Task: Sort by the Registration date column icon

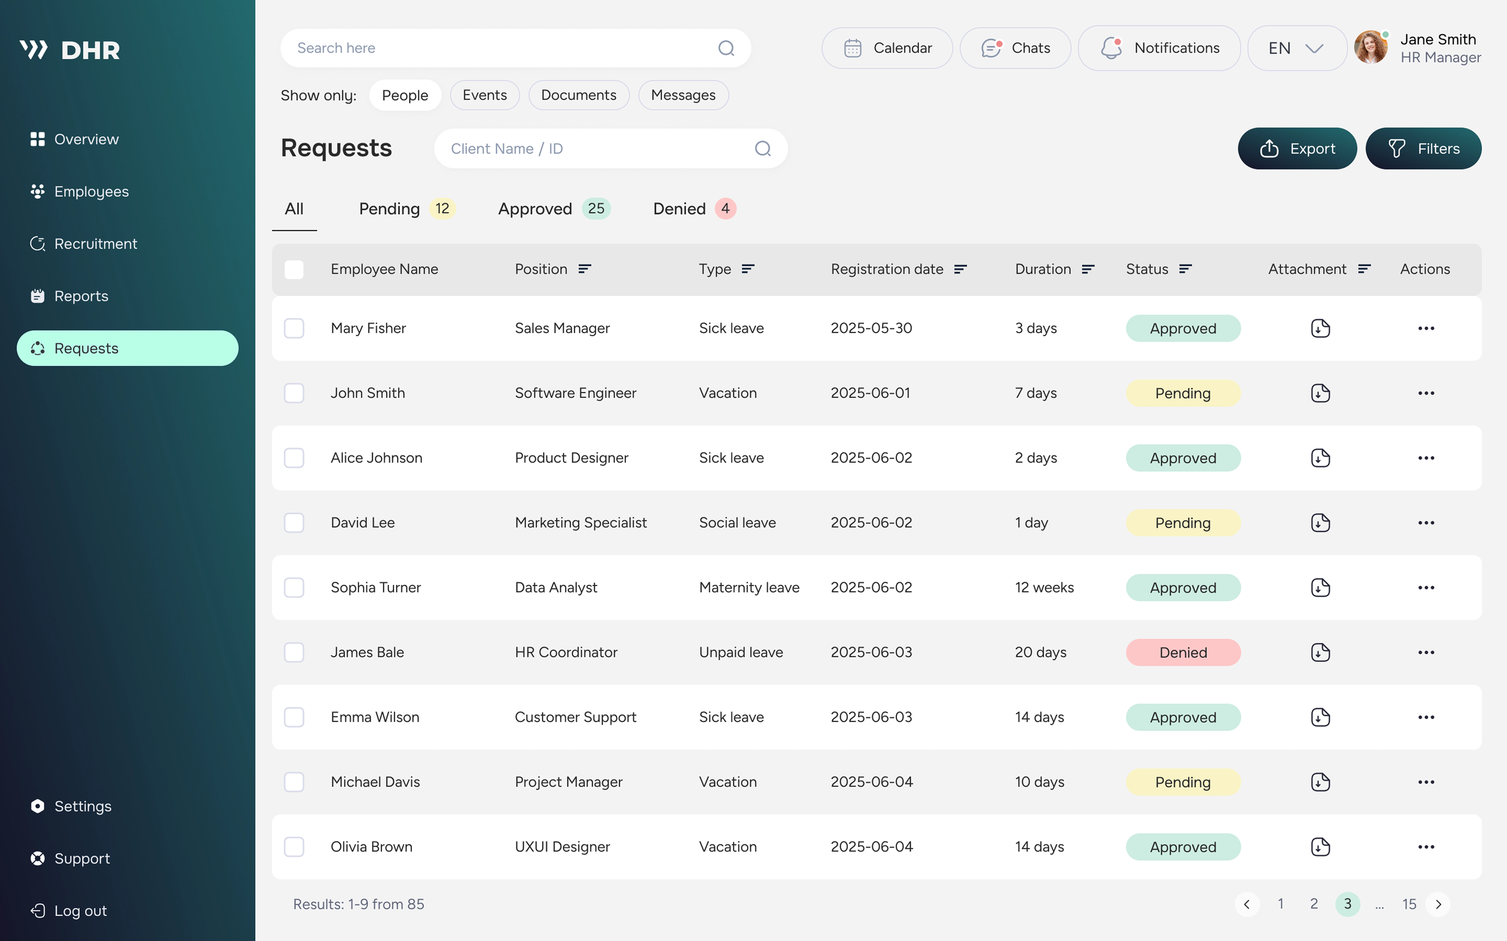Action: [x=960, y=269]
